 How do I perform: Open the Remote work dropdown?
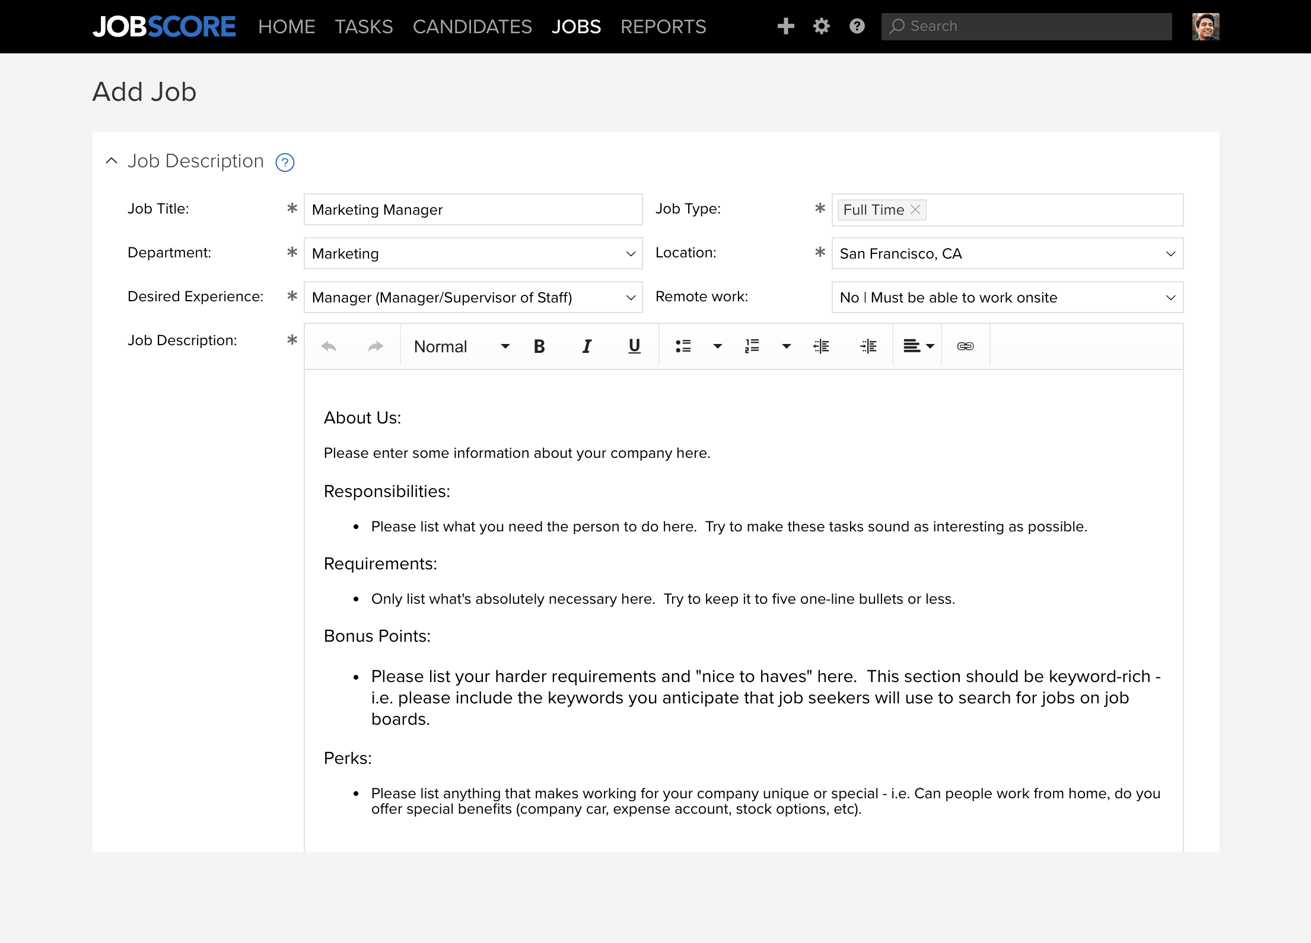coord(1007,297)
